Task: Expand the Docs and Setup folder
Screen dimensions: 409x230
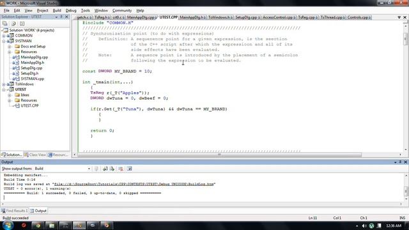Action: click(10, 47)
